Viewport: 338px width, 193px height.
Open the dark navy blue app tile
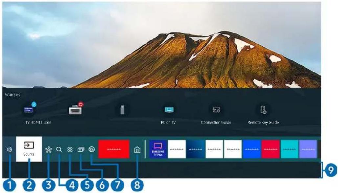(195, 149)
